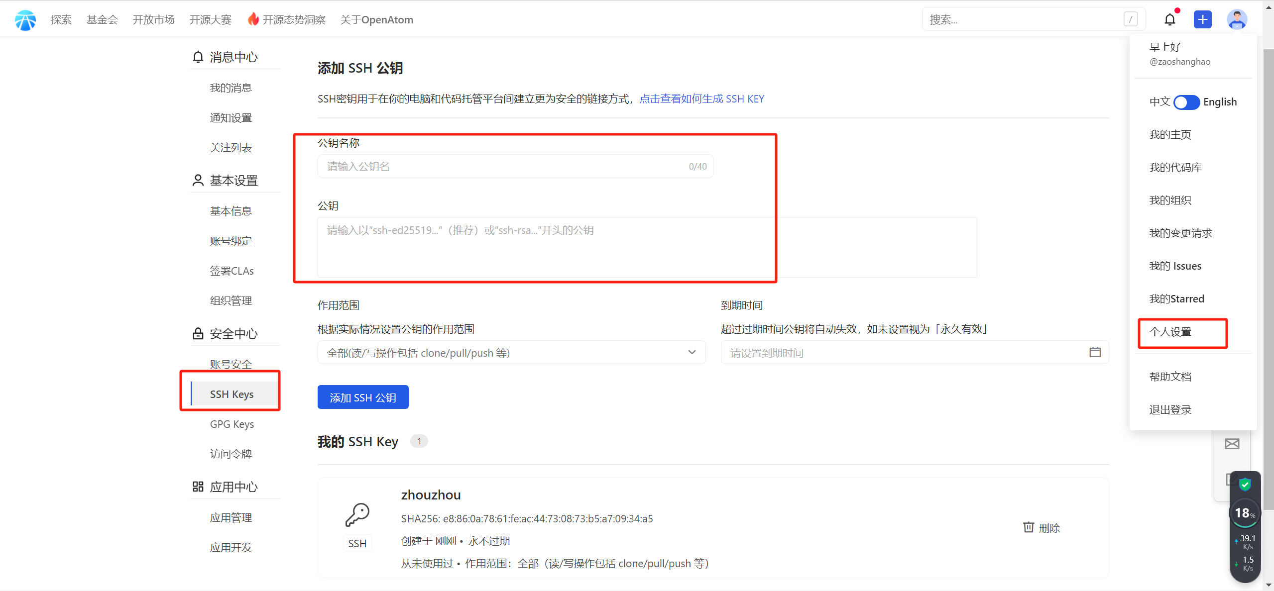1274x591 pixels.
Task: Select 个人设置 in the user menu
Action: 1170,332
